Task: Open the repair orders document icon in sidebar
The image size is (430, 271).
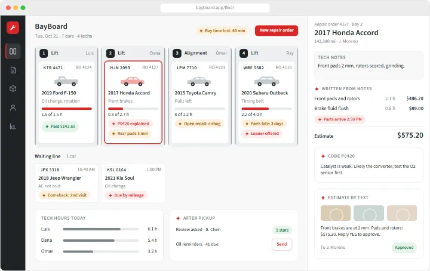Action: pyautogui.click(x=13, y=70)
